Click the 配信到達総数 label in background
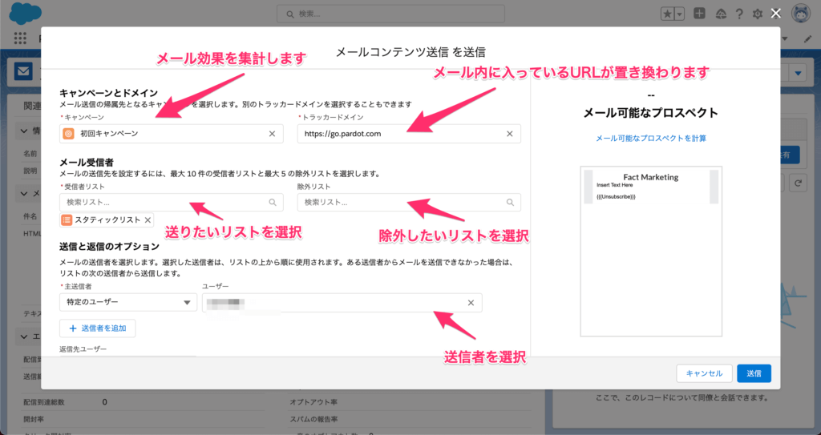This screenshot has height=435, width=821. point(44,402)
